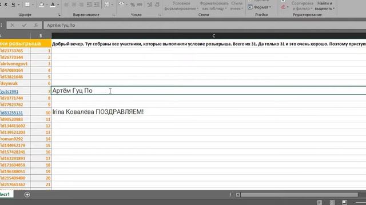
Task: Open Стили ячеек gallery
Action: point(237,6)
